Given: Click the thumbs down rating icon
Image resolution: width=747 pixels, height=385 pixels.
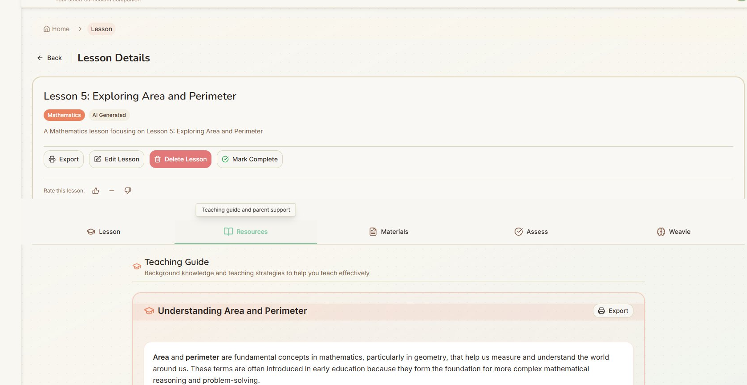Looking at the screenshot, I should [x=128, y=191].
